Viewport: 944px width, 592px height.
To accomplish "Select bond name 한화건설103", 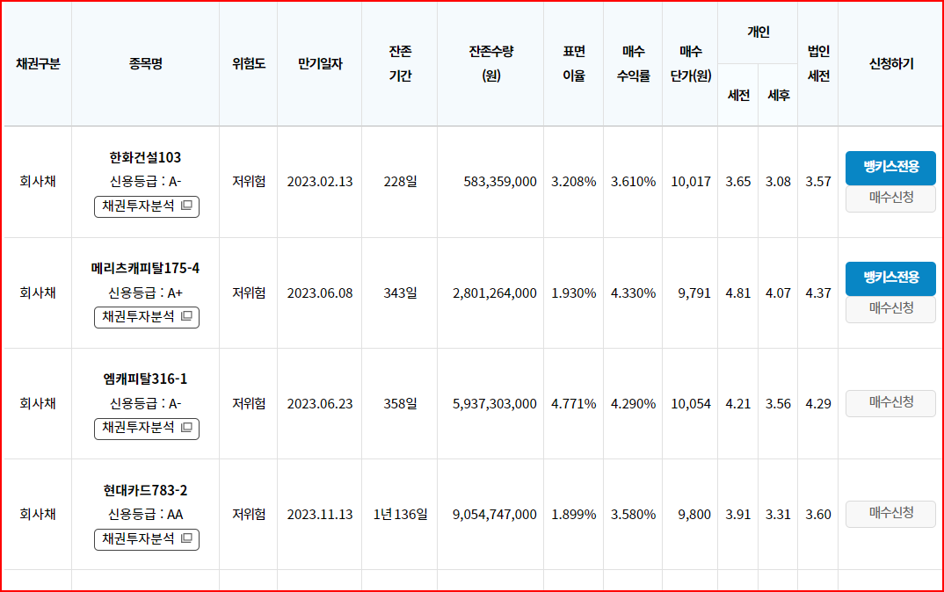I will (145, 157).
